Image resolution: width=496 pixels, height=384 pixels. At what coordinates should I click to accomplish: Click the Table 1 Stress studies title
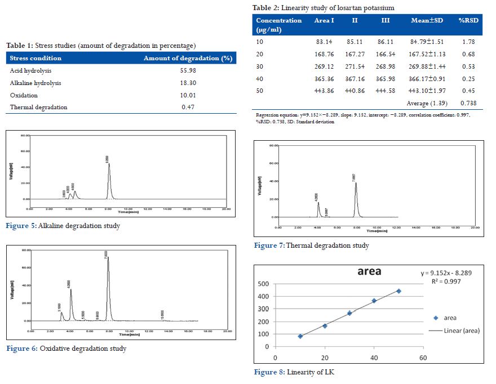coord(101,45)
